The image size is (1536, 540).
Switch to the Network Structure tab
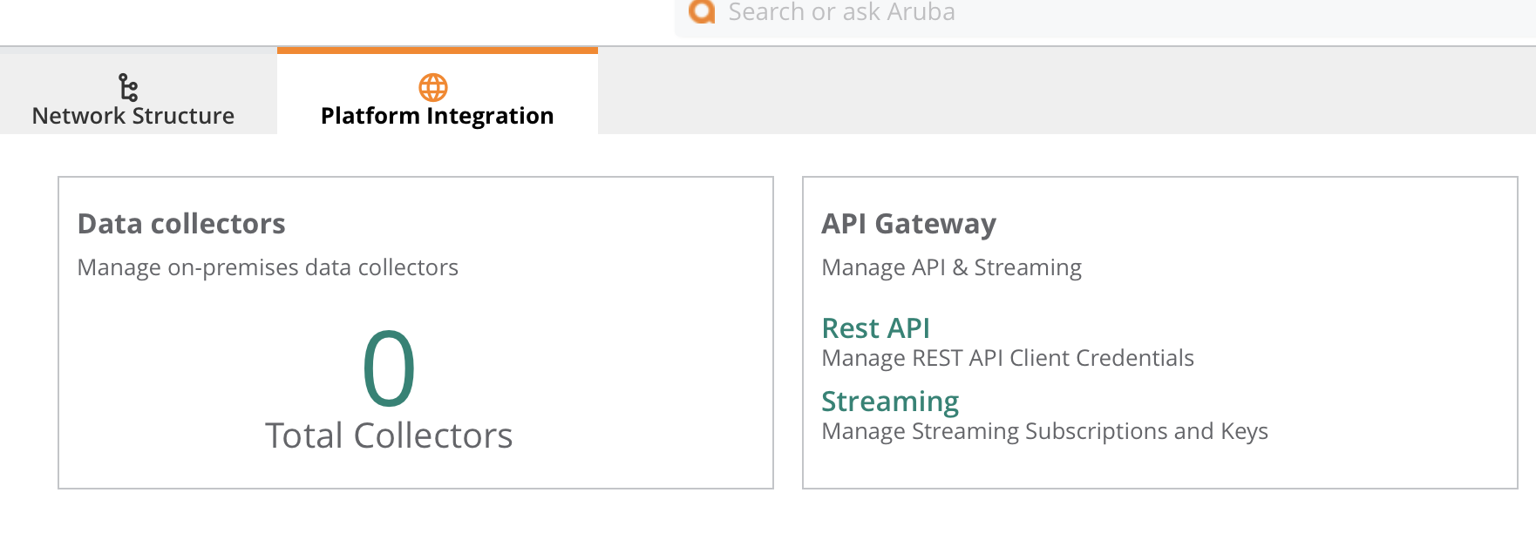click(x=133, y=115)
